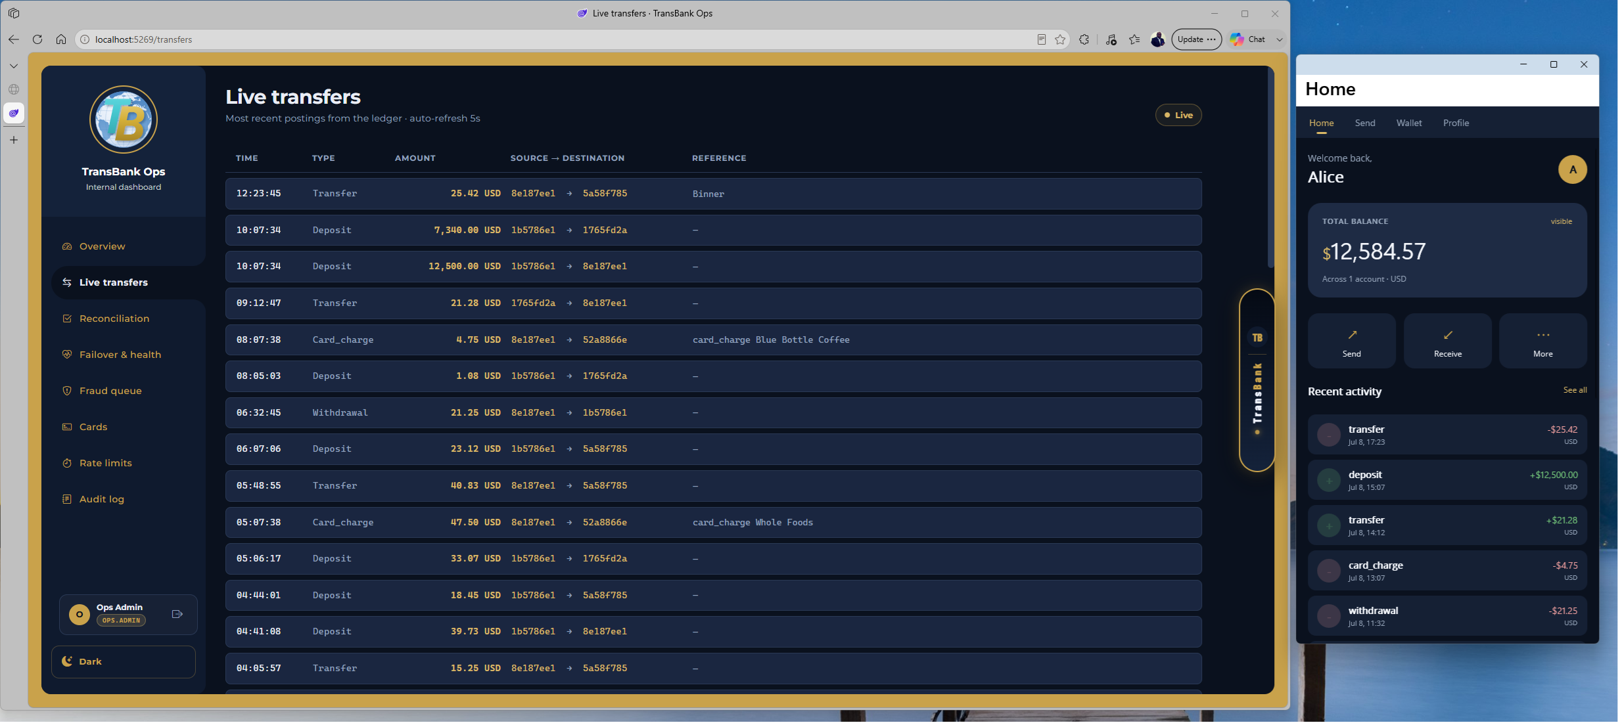The height and width of the screenshot is (727, 1622).
Task: Click the Audit log document icon
Action: [x=67, y=499]
